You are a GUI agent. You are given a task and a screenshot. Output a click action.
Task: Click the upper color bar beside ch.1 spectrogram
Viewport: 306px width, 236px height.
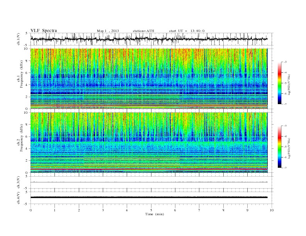click(x=279, y=83)
